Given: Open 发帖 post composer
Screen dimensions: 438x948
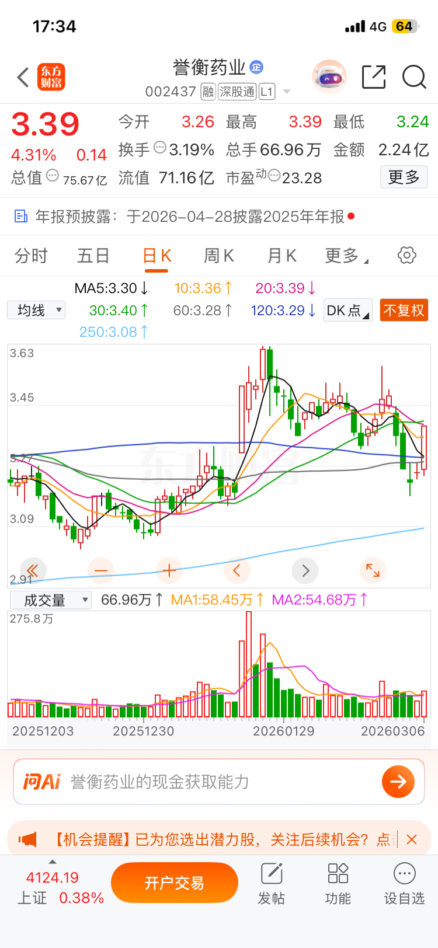Looking at the screenshot, I should 272,884.
